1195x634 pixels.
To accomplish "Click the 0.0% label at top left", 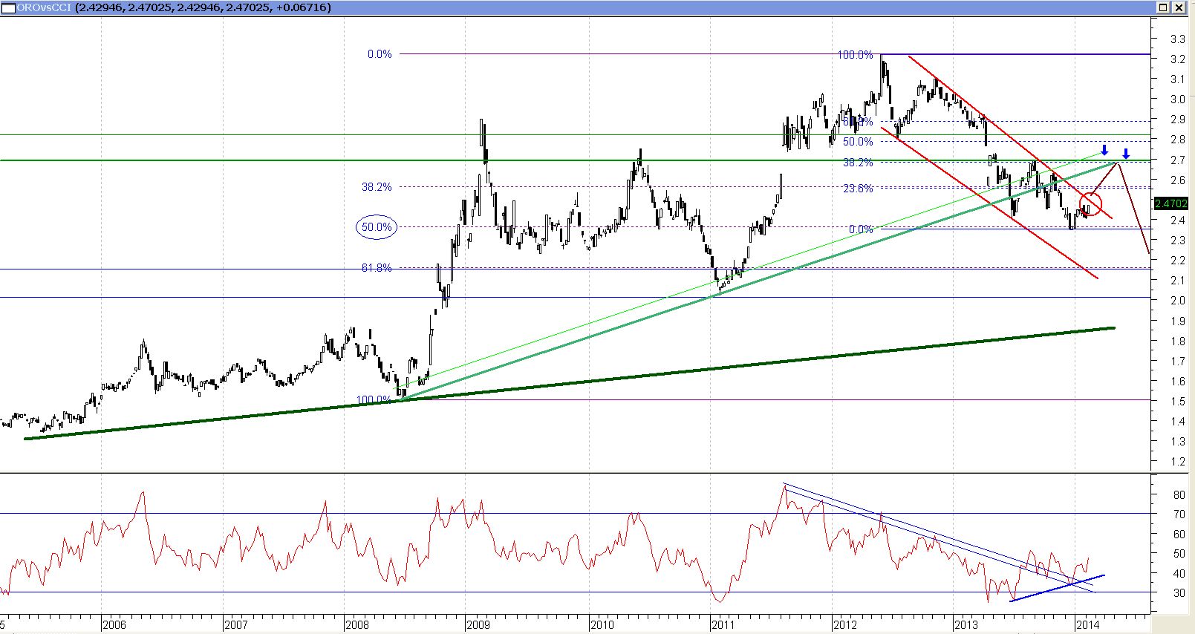I will [x=379, y=54].
